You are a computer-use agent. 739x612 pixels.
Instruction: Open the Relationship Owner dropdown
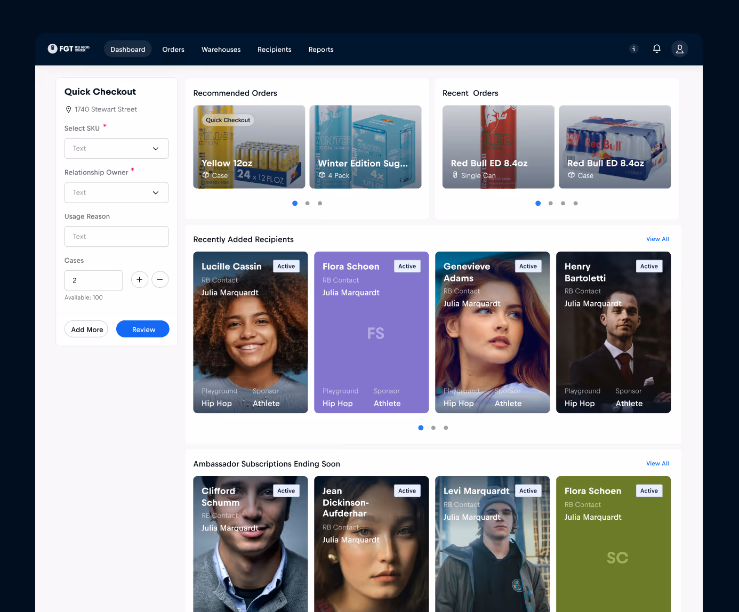coord(116,192)
